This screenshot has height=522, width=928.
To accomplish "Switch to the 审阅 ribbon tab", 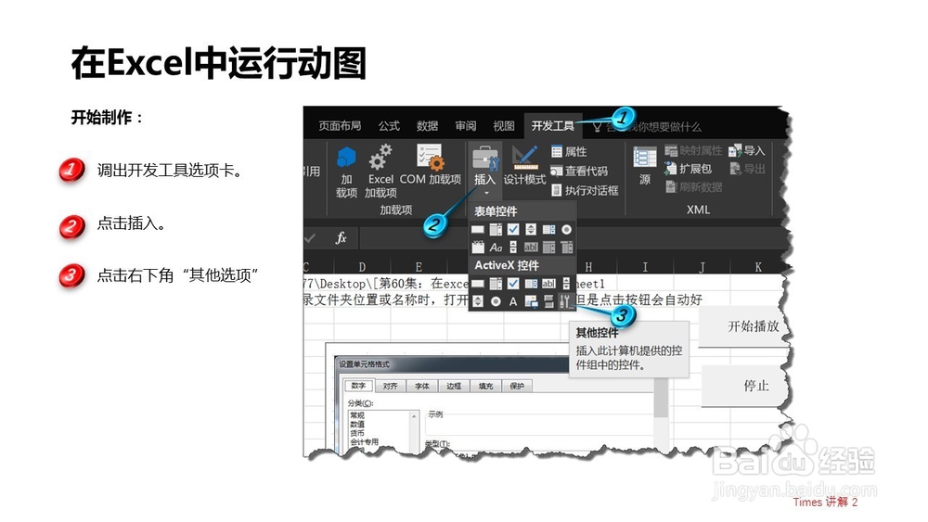I will 466,126.
